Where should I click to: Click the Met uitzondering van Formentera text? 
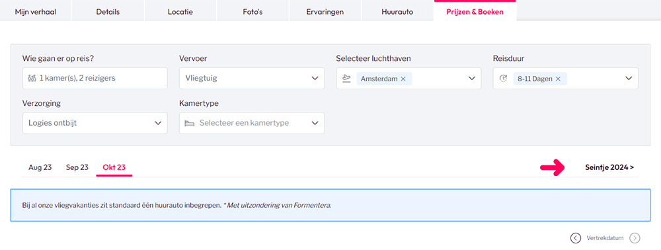[x=279, y=206]
